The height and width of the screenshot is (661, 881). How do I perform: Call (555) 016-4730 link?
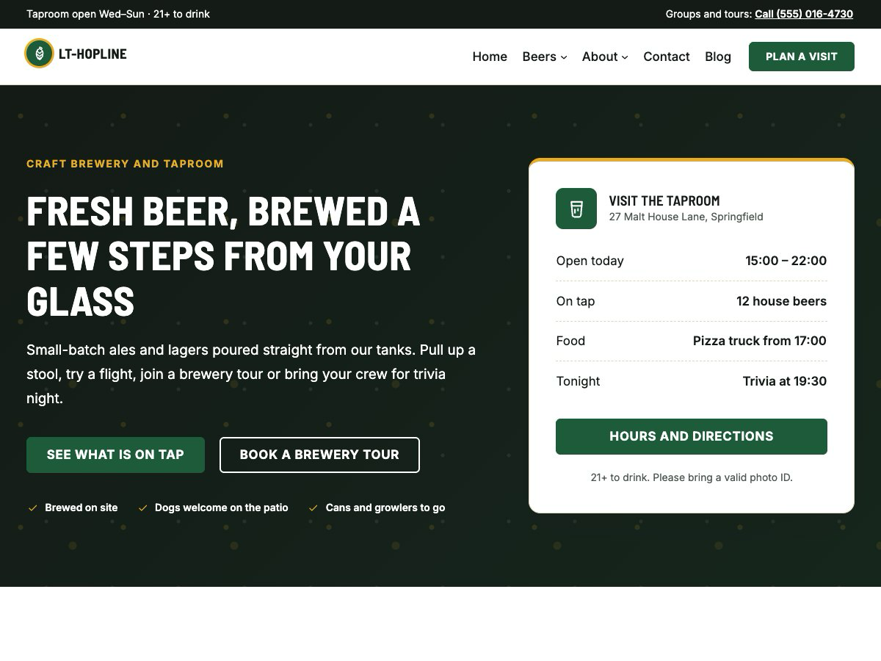[804, 14]
